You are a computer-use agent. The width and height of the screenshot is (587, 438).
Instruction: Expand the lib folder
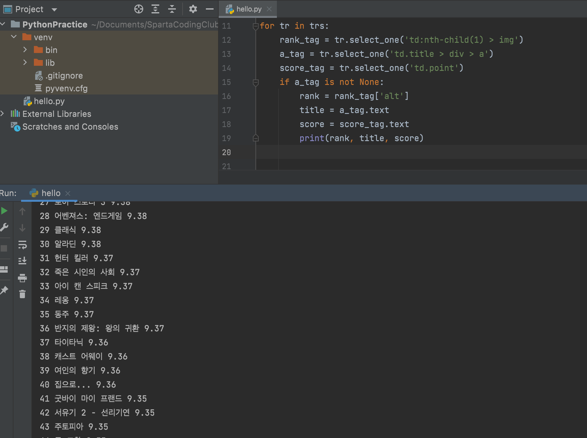click(x=25, y=63)
